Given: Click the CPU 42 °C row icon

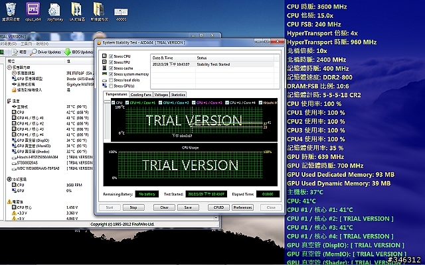Looking at the screenshot, I should coord(14,112).
